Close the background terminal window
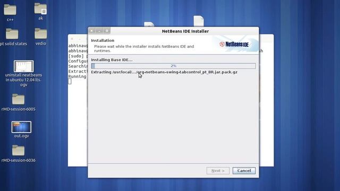The image size is (340, 191). 72,39
